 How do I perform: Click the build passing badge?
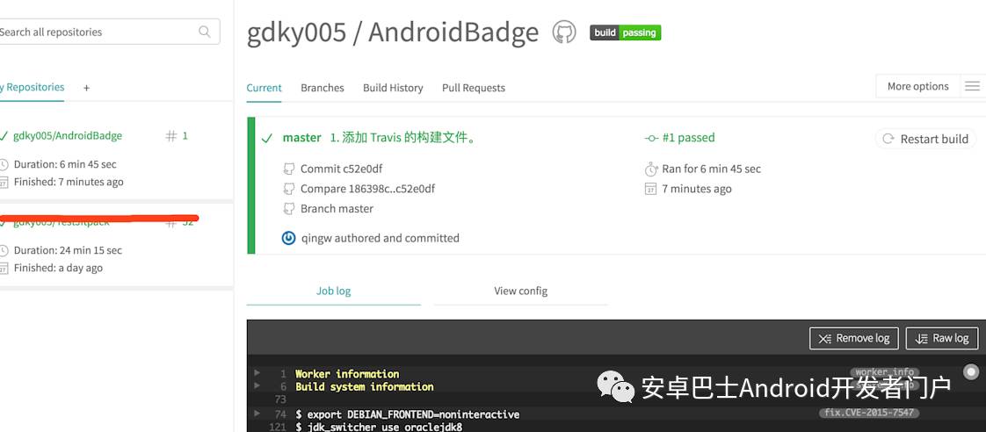point(625,32)
